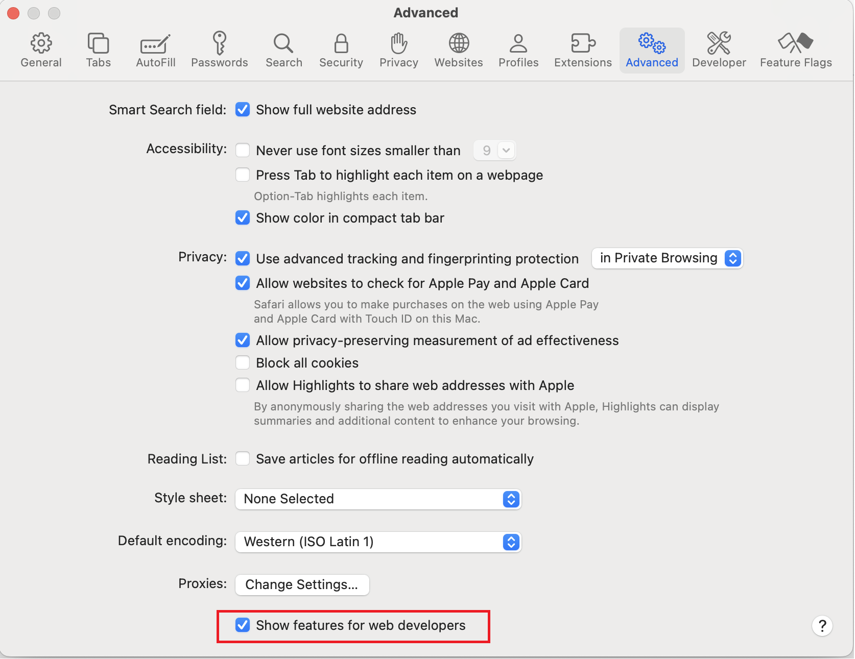
Task: Open the AutoFill pencil icon
Action: pos(155,44)
